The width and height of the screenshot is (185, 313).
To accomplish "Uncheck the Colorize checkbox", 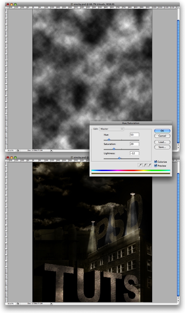I will (156, 162).
